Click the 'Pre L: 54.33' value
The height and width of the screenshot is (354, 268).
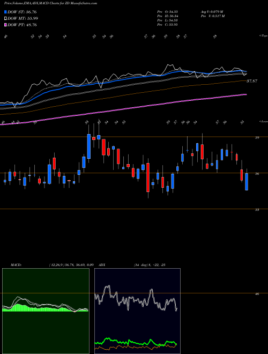click(167, 20)
